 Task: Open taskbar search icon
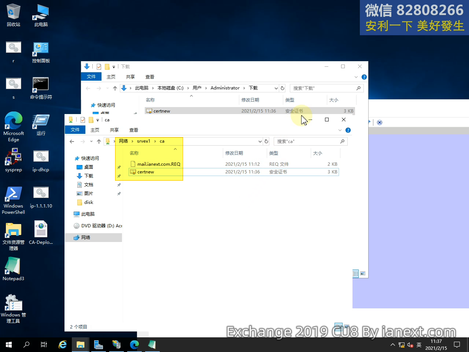(26, 345)
